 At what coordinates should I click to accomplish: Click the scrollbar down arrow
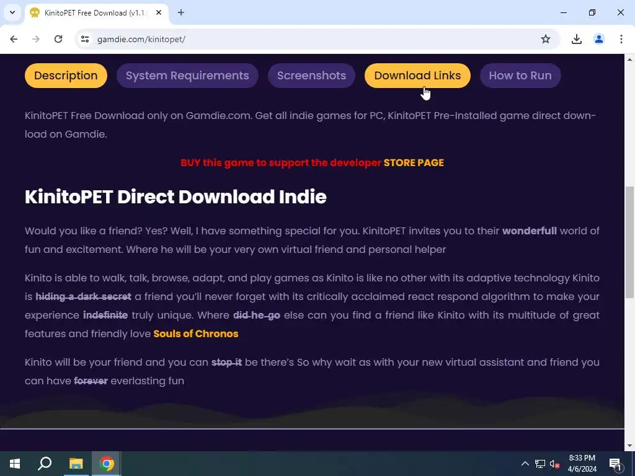click(629, 446)
